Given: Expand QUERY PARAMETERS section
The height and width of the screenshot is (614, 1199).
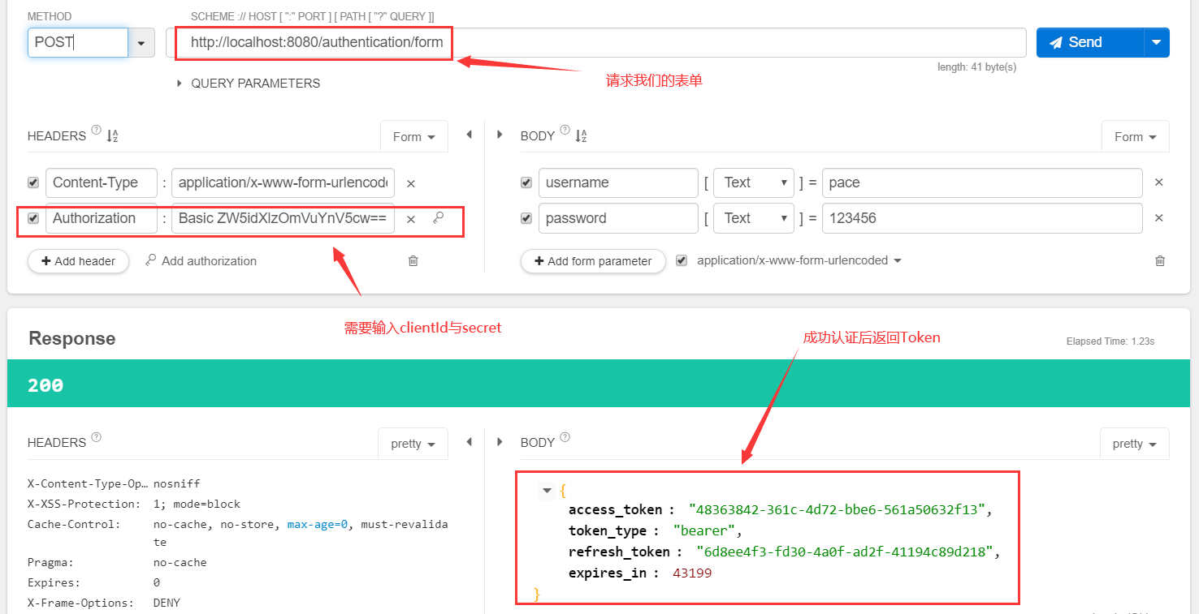Looking at the screenshot, I should pos(249,83).
